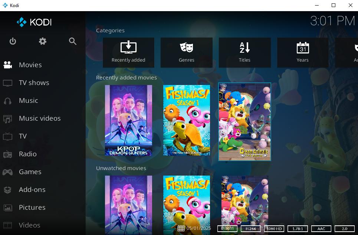Click the 2.0 audio channels badge
The width and height of the screenshot is (358, 235).
[x=345, y=229]
